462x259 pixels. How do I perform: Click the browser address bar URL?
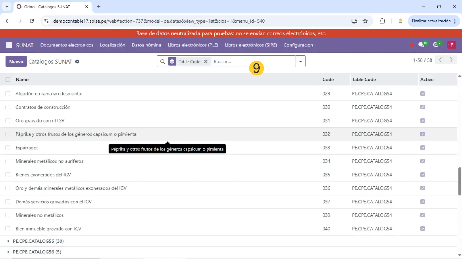[159, 21]
